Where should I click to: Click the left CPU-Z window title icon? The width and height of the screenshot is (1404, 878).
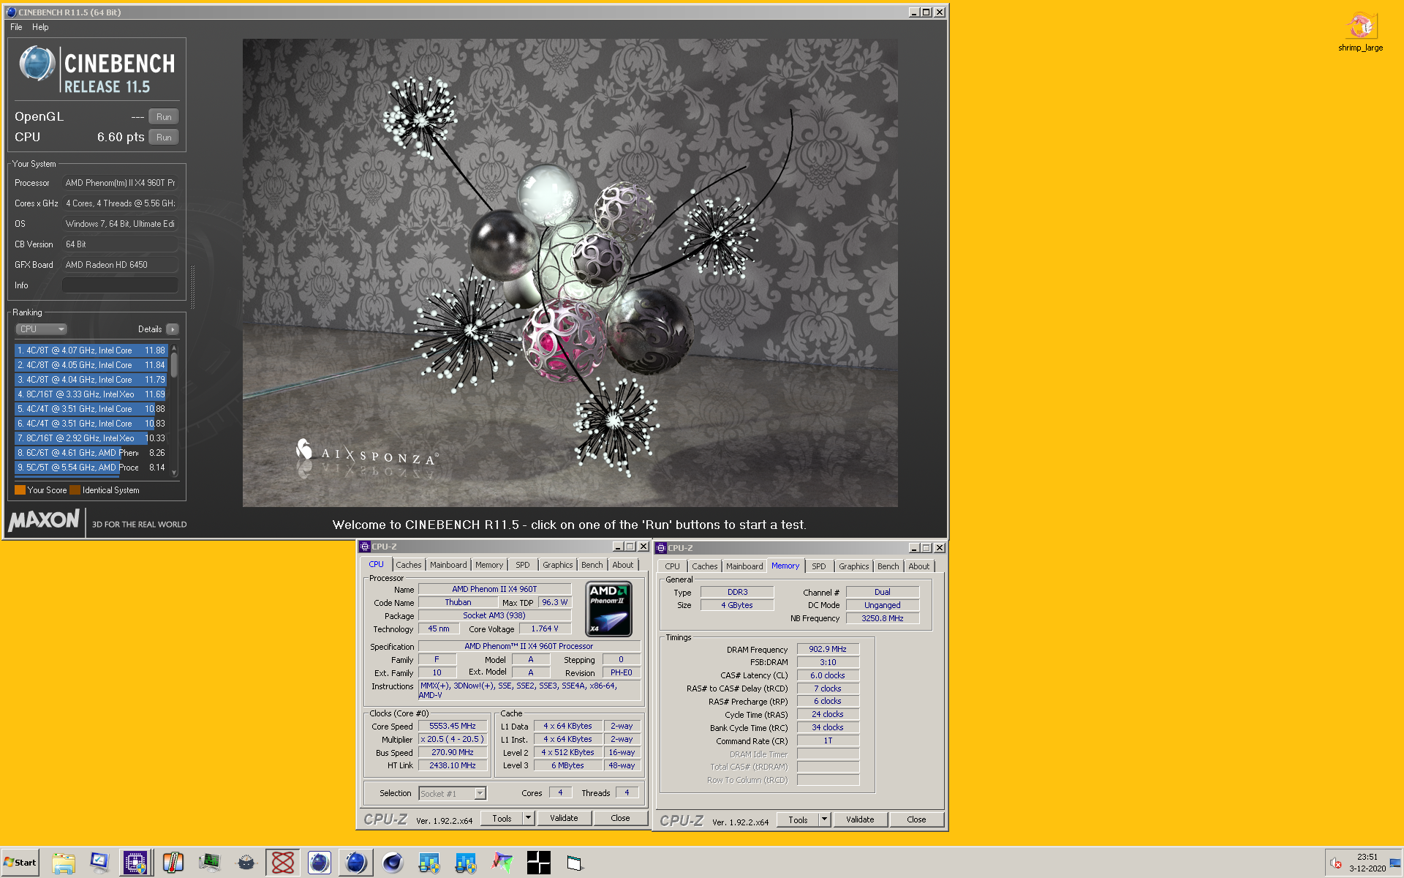365,547
